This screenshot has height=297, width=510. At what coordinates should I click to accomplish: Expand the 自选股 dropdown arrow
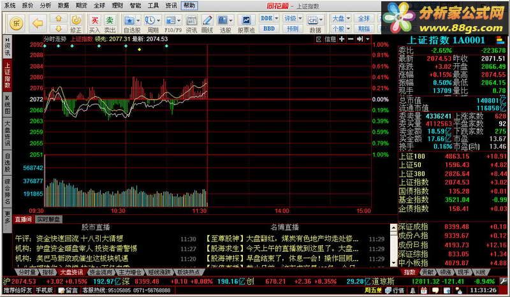click(x=138, y=21)
